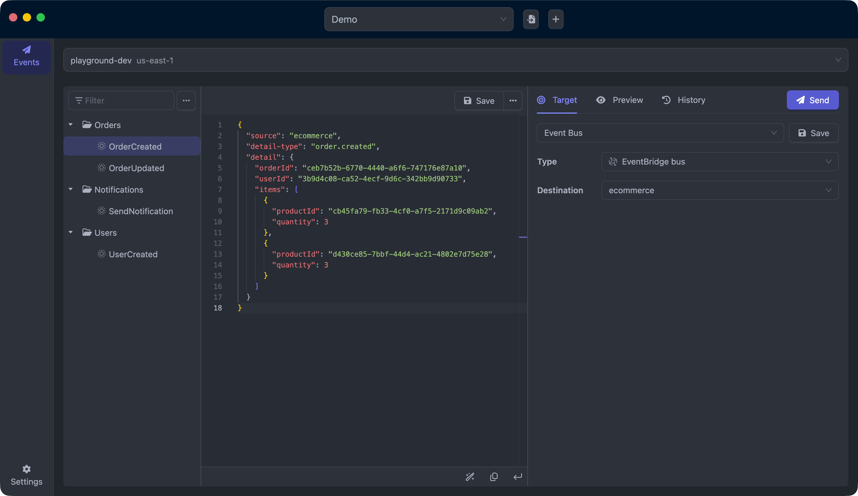Send the event with Send button
This screenshot has height=496, width=858.
point(812,100)
